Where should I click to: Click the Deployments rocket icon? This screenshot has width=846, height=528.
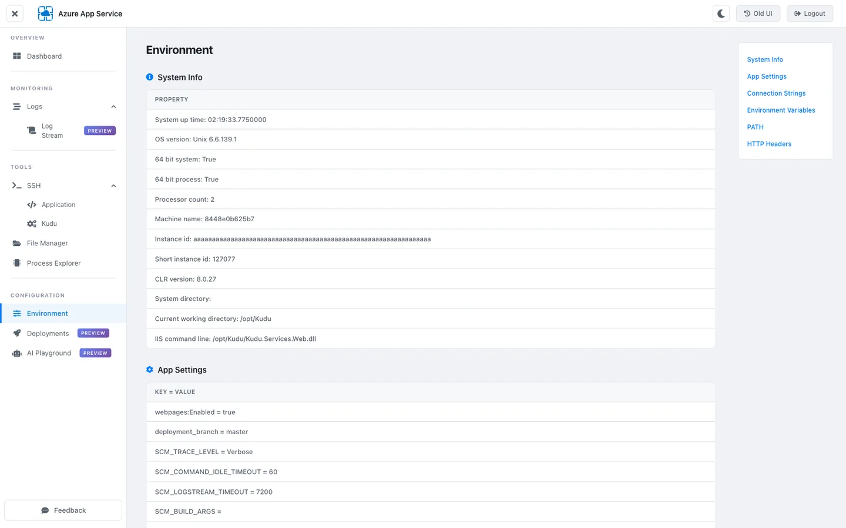click(17, 333)
